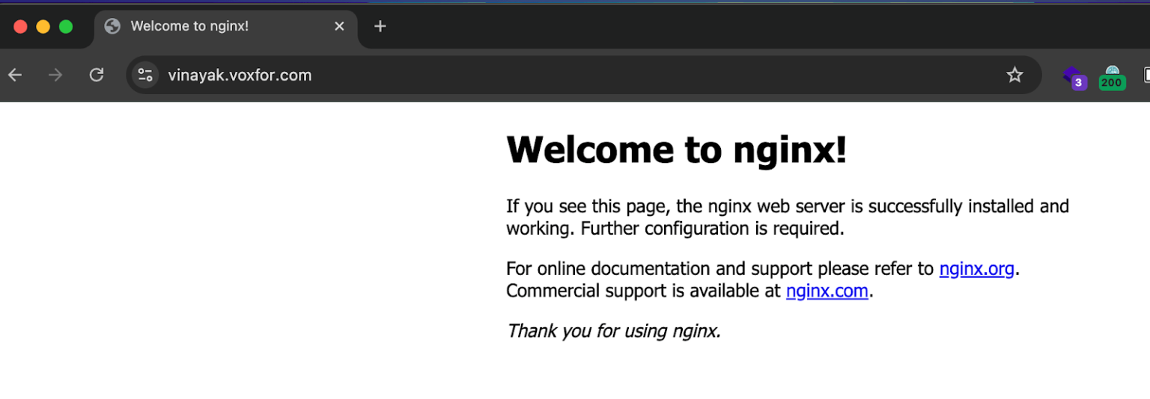Click the greyed-out Forward arrow
The height and width of the screenshot is (399, 1150).
[55, 75]
